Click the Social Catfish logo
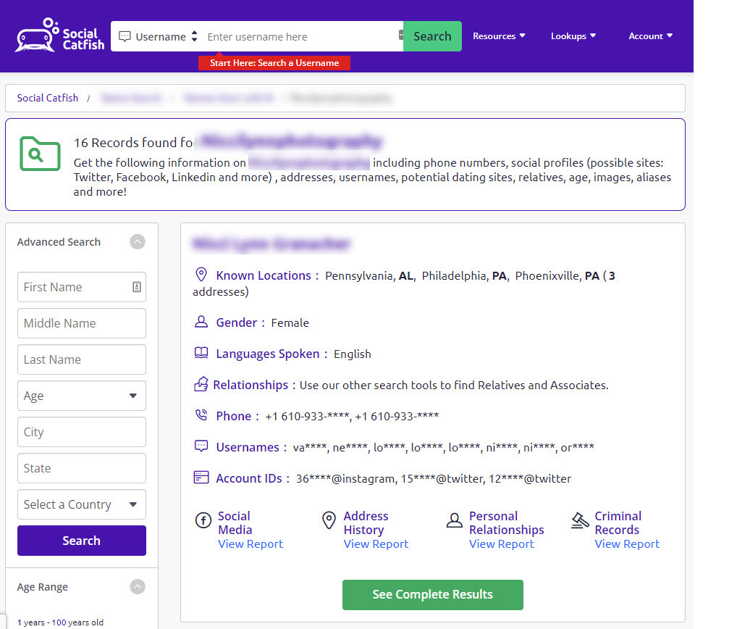Image resolution: width=737 pixels, height=629 pixels. click(59, 36)
